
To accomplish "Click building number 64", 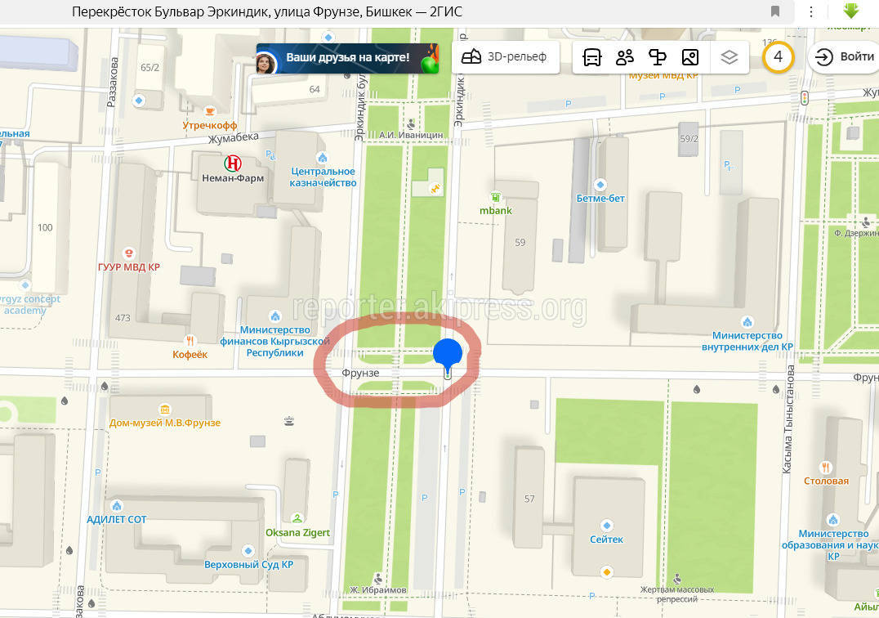I will [x=315, y=89].
